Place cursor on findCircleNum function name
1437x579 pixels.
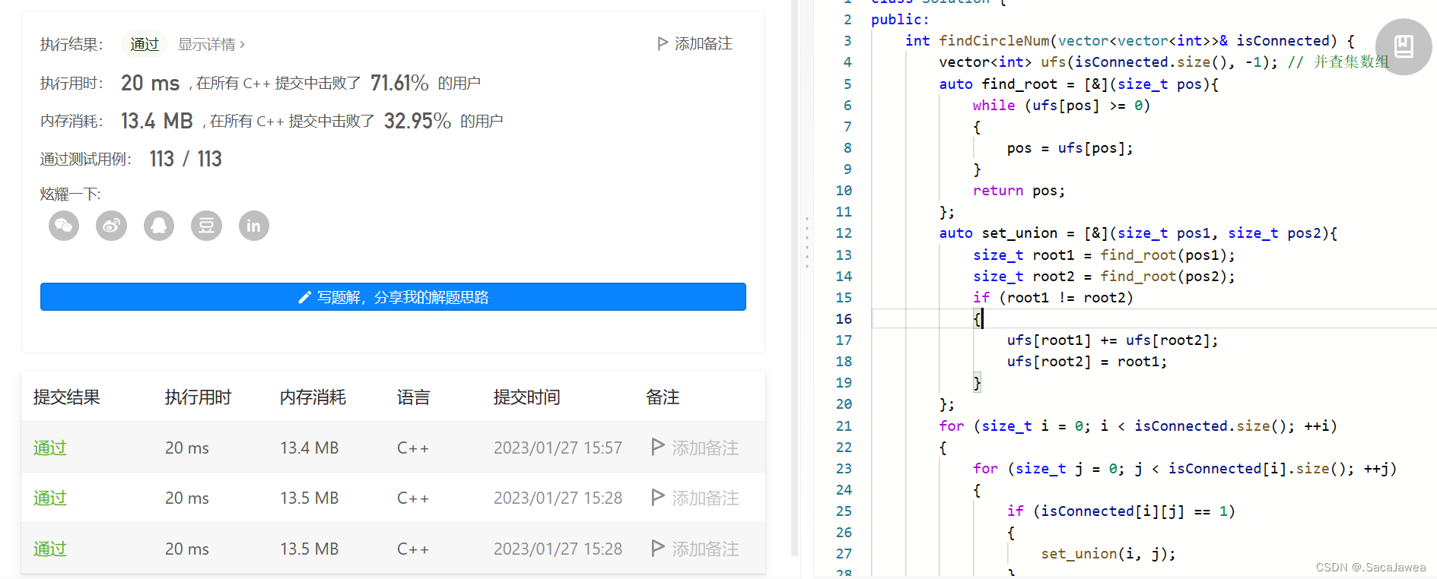994,41
